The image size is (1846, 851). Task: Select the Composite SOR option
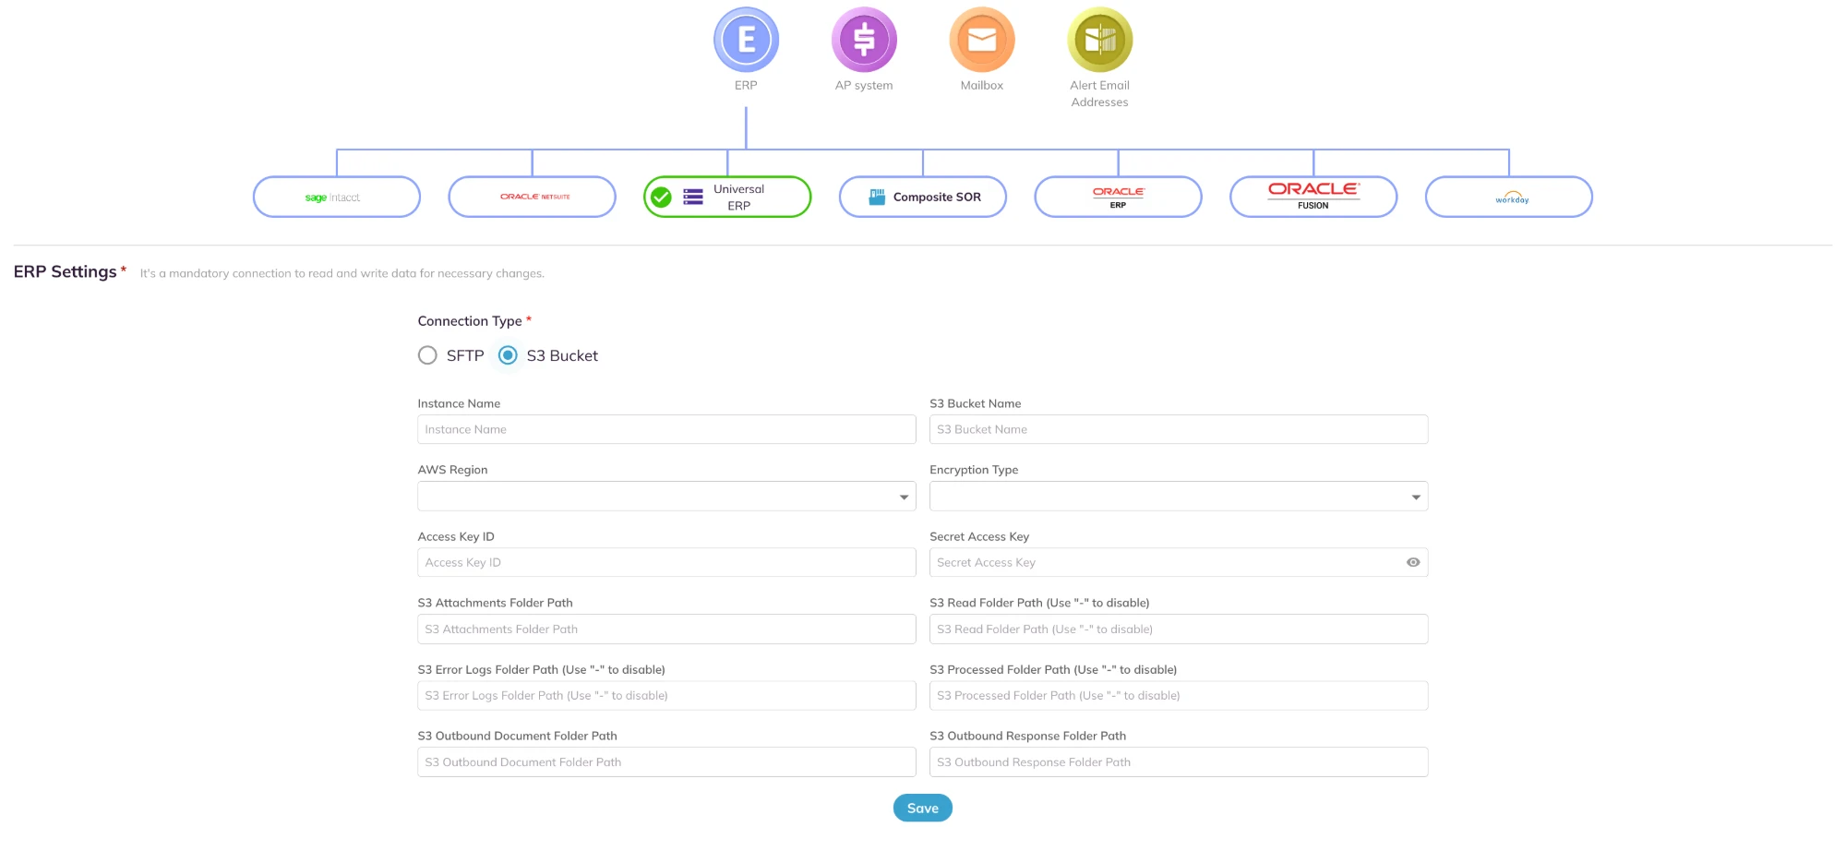[923, 197]
